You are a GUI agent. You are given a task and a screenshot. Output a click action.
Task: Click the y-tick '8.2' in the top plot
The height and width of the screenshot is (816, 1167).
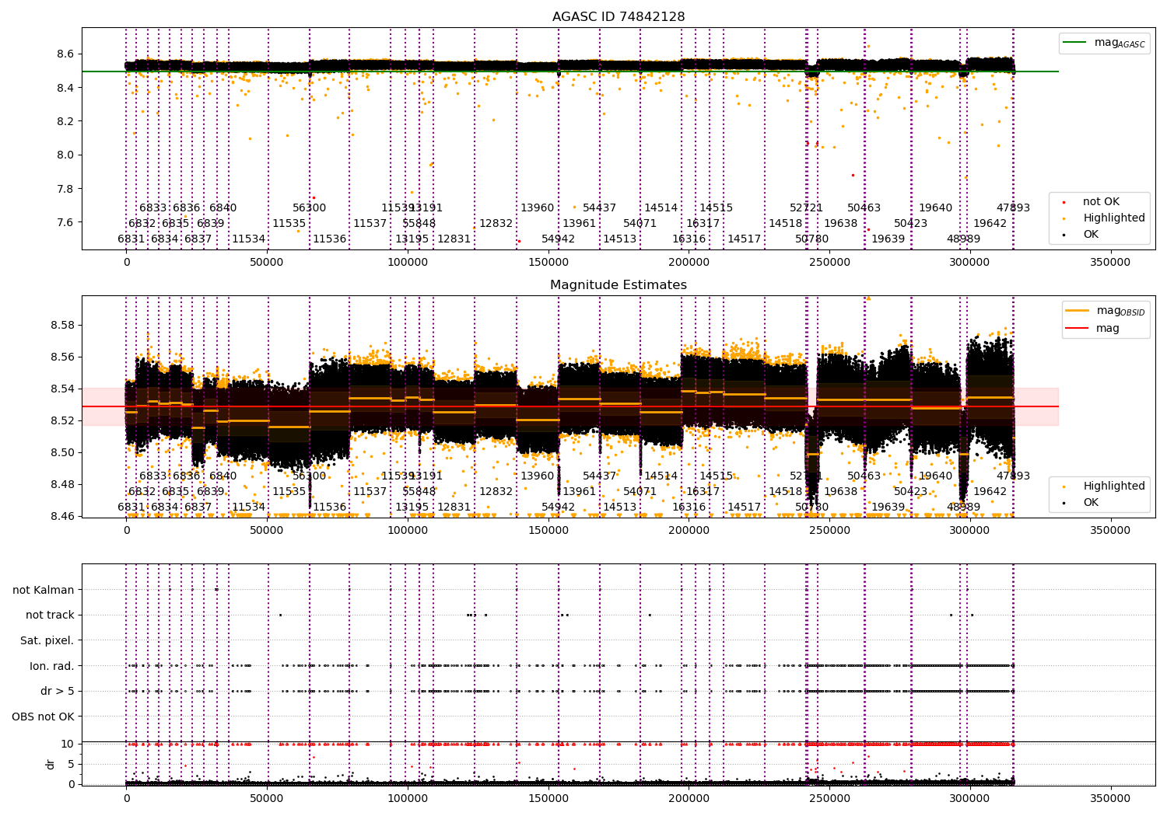point(65,121)
